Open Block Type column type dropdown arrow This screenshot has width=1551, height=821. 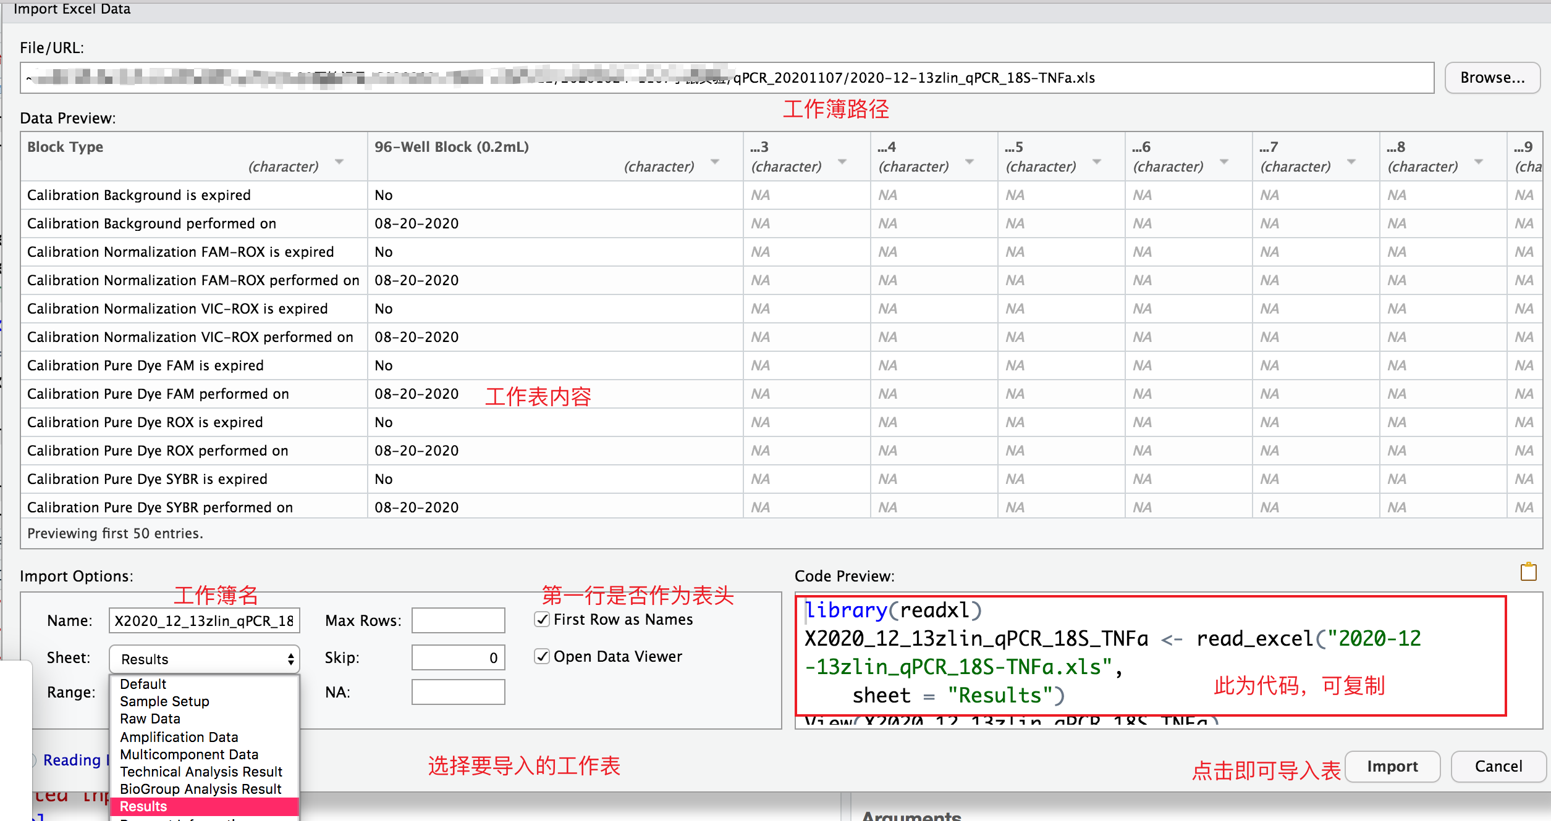click(x=339, y=162)
